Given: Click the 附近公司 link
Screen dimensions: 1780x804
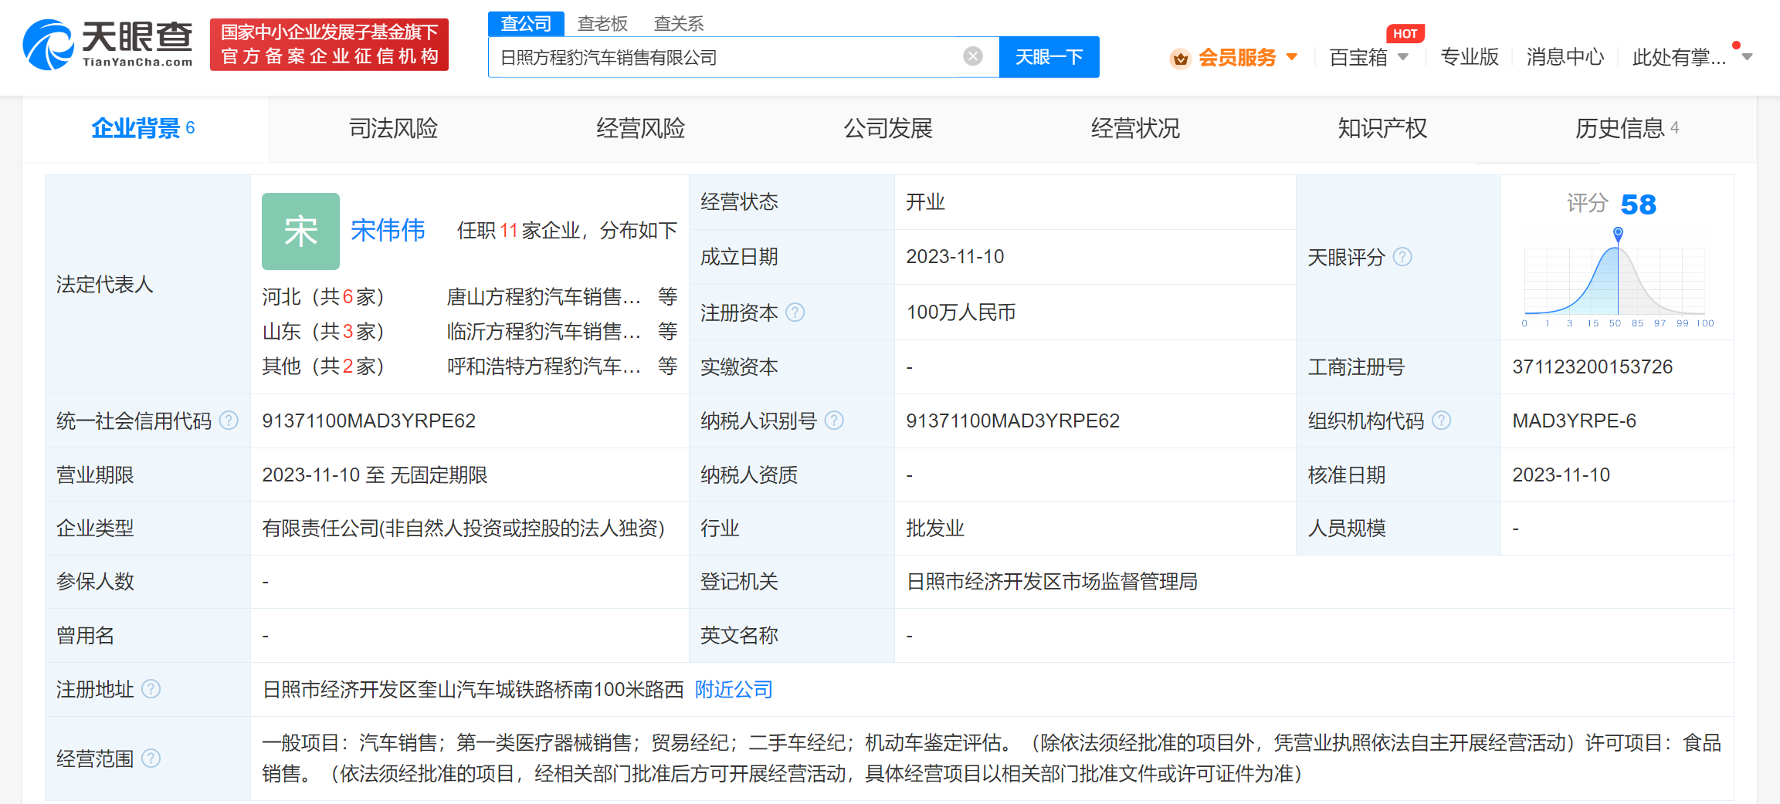Looking at the screenshot, I should (734, 689).
